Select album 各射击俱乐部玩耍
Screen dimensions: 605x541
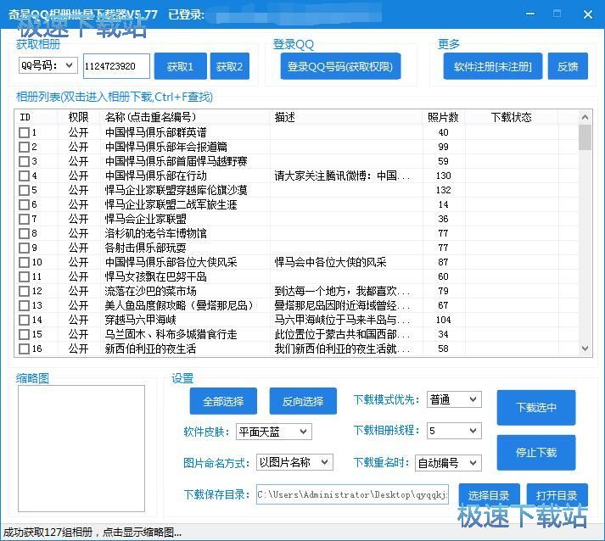click(x=146, y=248)
